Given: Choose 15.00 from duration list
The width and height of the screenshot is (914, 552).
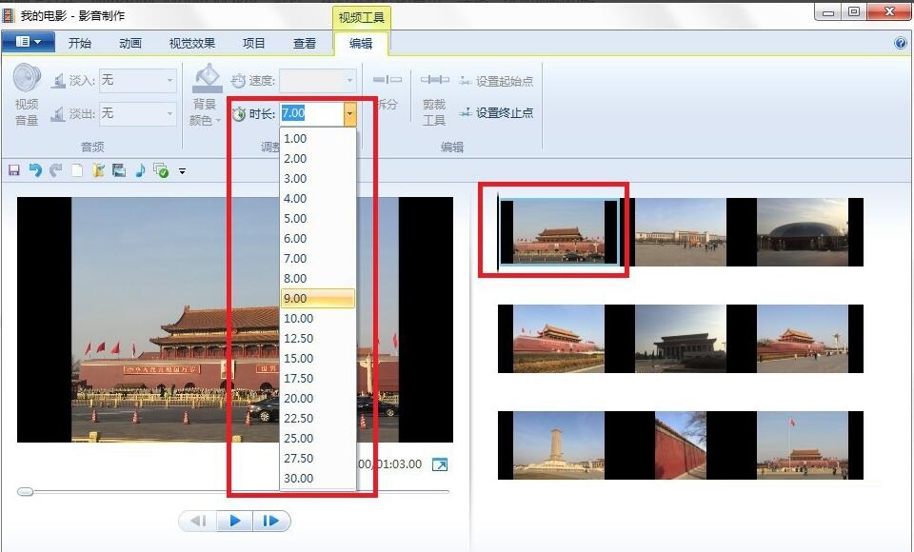Looking at the screenshot, I should (x=318, y=358).
